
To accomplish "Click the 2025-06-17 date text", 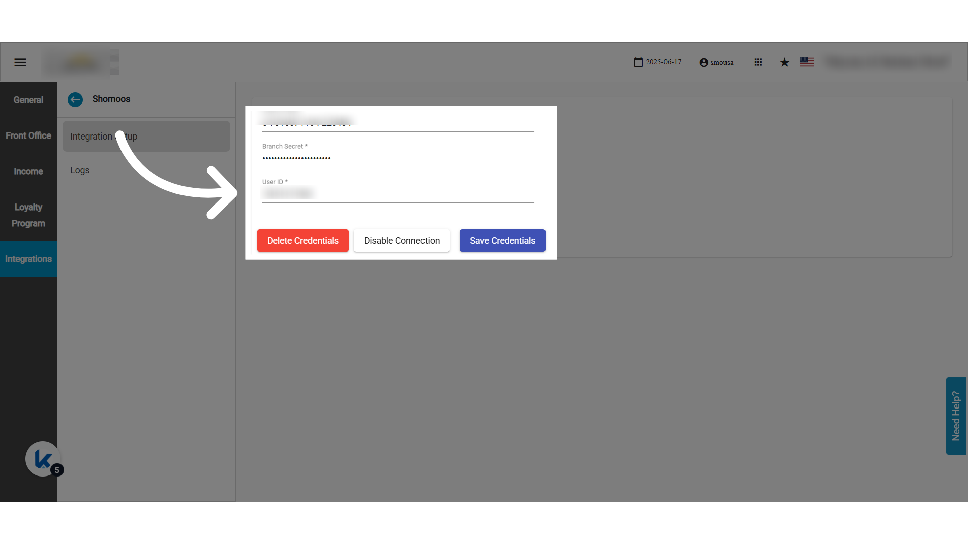I will pyautogui.click(x=663, y=62).
